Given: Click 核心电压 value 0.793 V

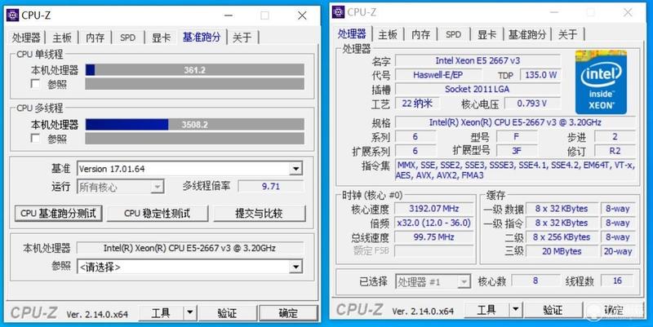Looking at the screenshot, I should (x=532, y=104).
